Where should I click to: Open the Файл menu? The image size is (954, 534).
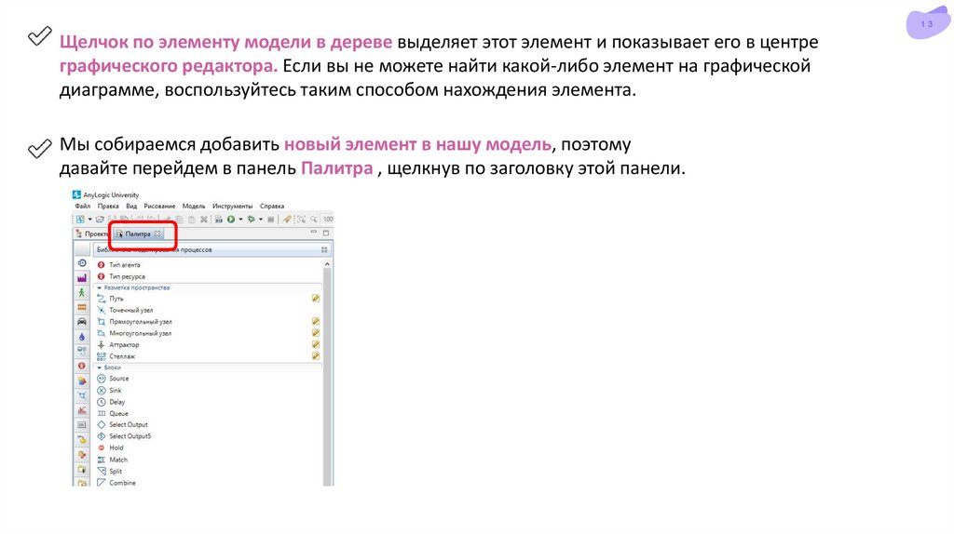pyautogui.click(x=83, y=206)
